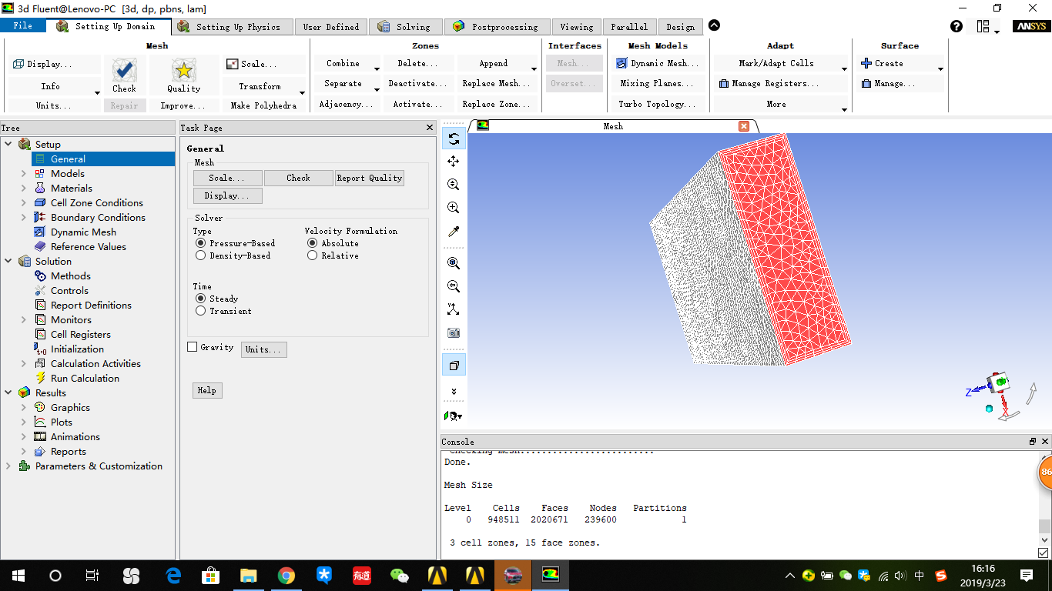
Task: Click the snapshot camera icon
Action: 454,332
